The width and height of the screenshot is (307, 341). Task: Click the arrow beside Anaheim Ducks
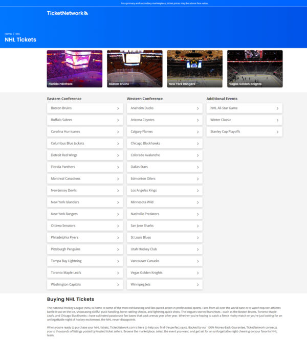tap(198, 108)
